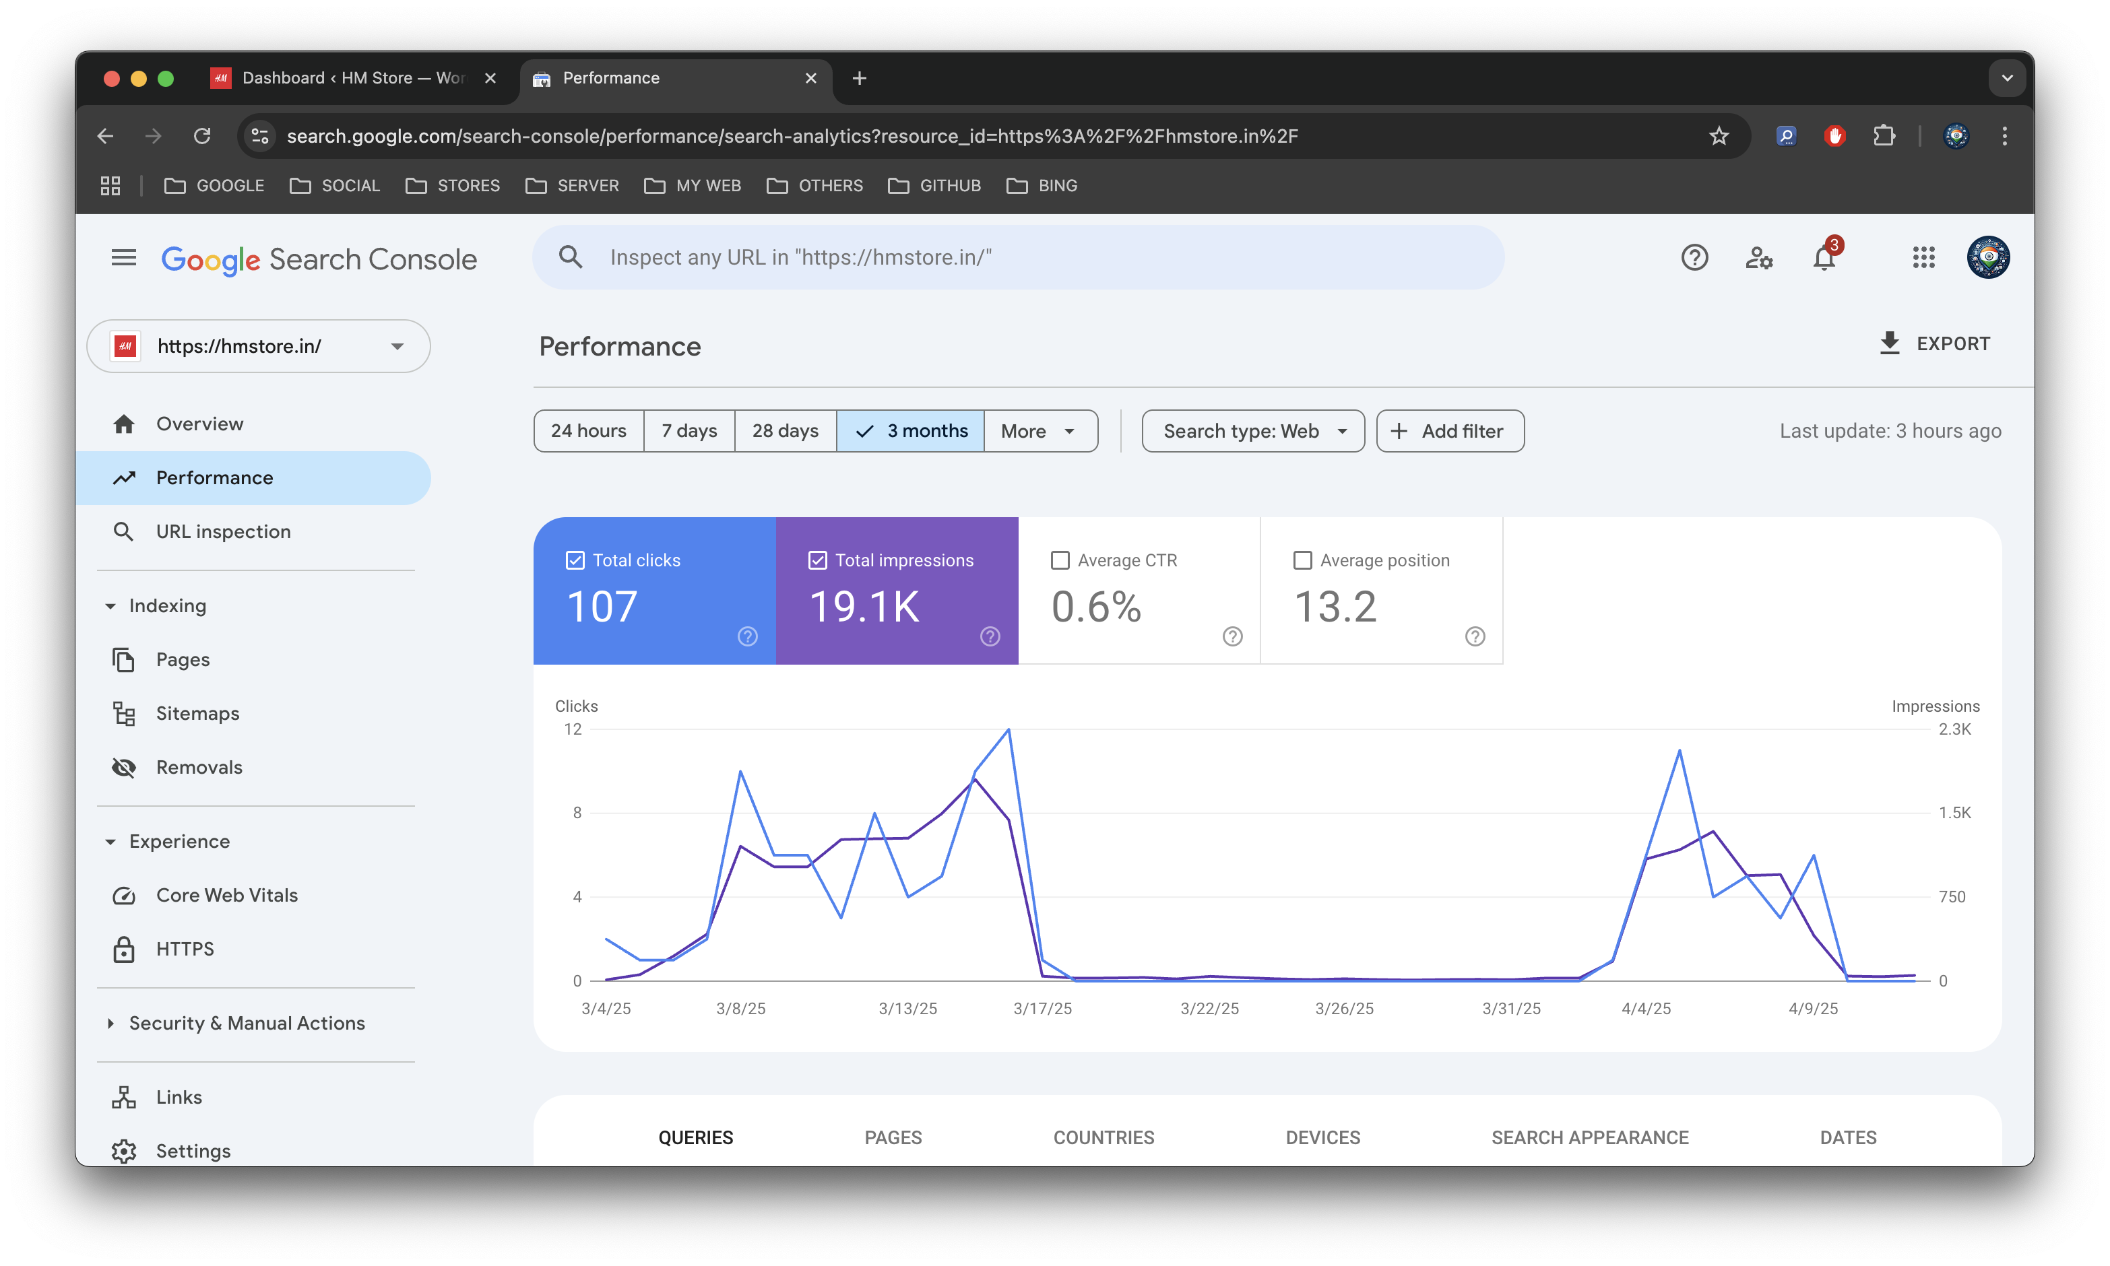Click Total impressions help icon
Screen dimensions: 2110x1266
coord(990,636)
